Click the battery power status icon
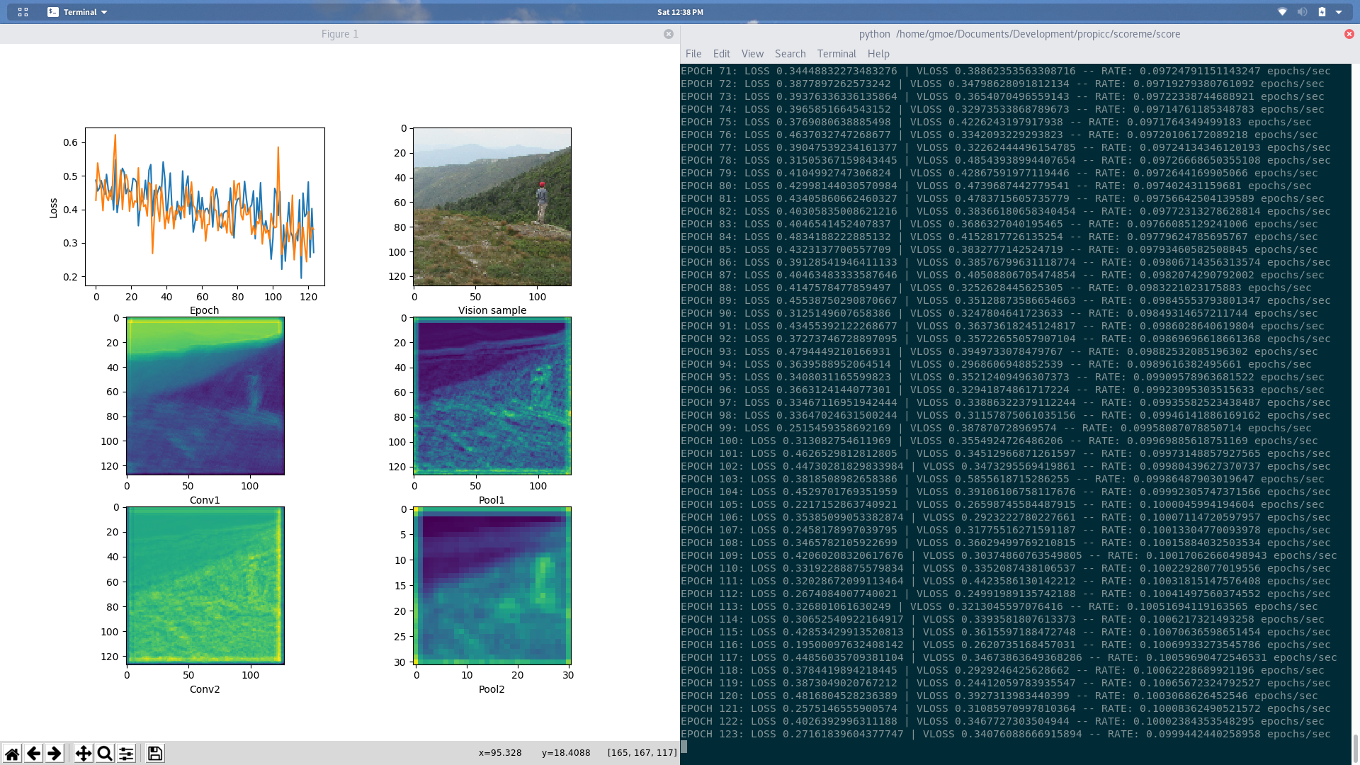This screenshot has height=765, width=1360. click(x=1322, y=12)
